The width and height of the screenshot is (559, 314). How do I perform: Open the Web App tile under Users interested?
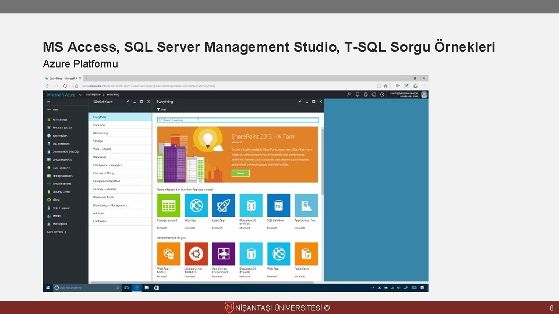[x=196, y=205]
